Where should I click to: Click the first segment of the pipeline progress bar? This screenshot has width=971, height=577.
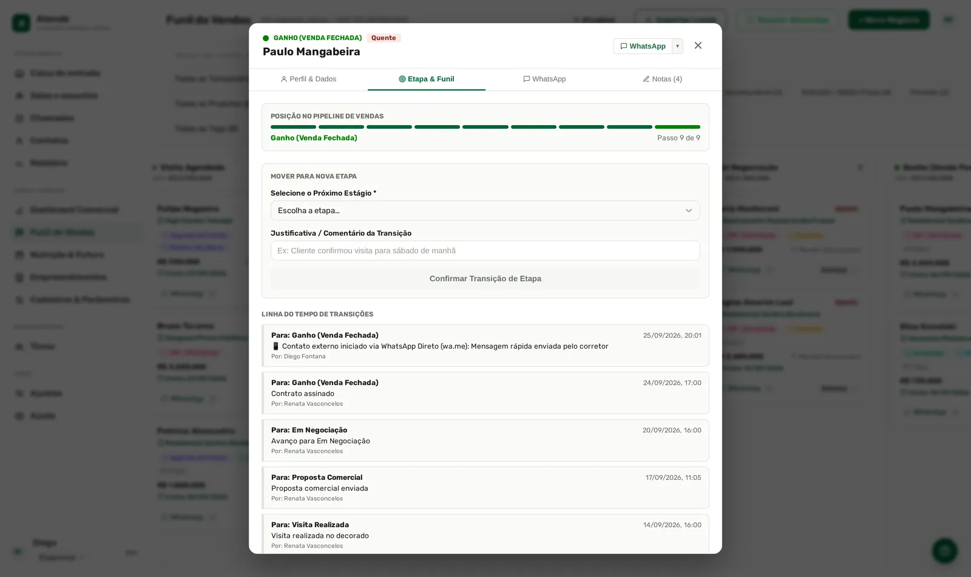(x=293, y=127)
